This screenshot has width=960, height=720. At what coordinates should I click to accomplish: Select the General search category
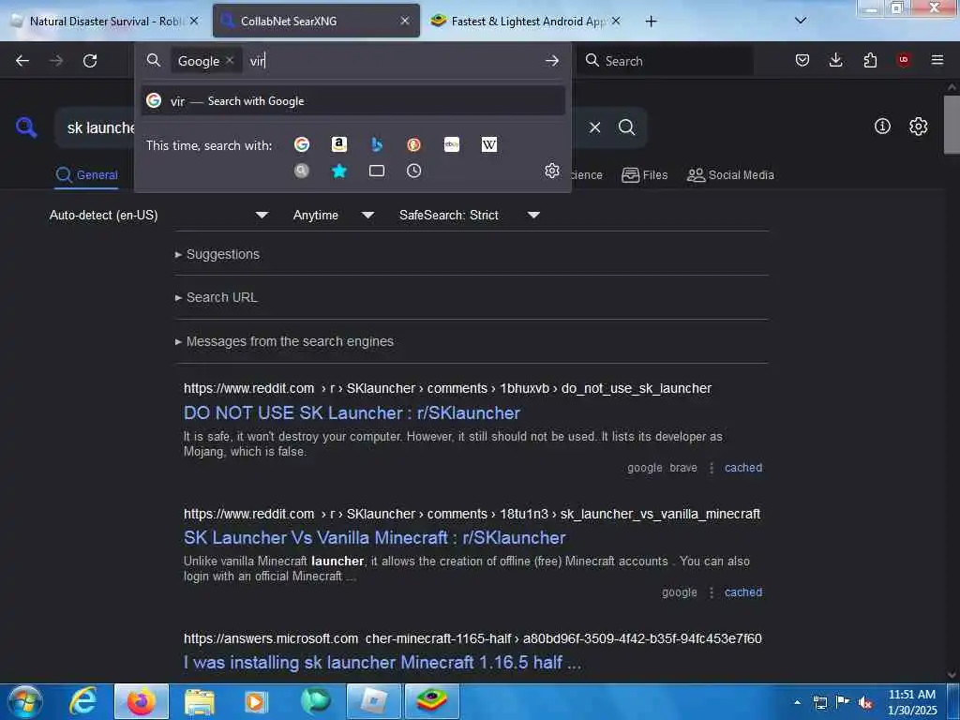[86, 175]
